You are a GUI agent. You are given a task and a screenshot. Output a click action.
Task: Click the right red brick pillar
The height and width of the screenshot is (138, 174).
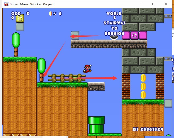(x=160, y=86)
